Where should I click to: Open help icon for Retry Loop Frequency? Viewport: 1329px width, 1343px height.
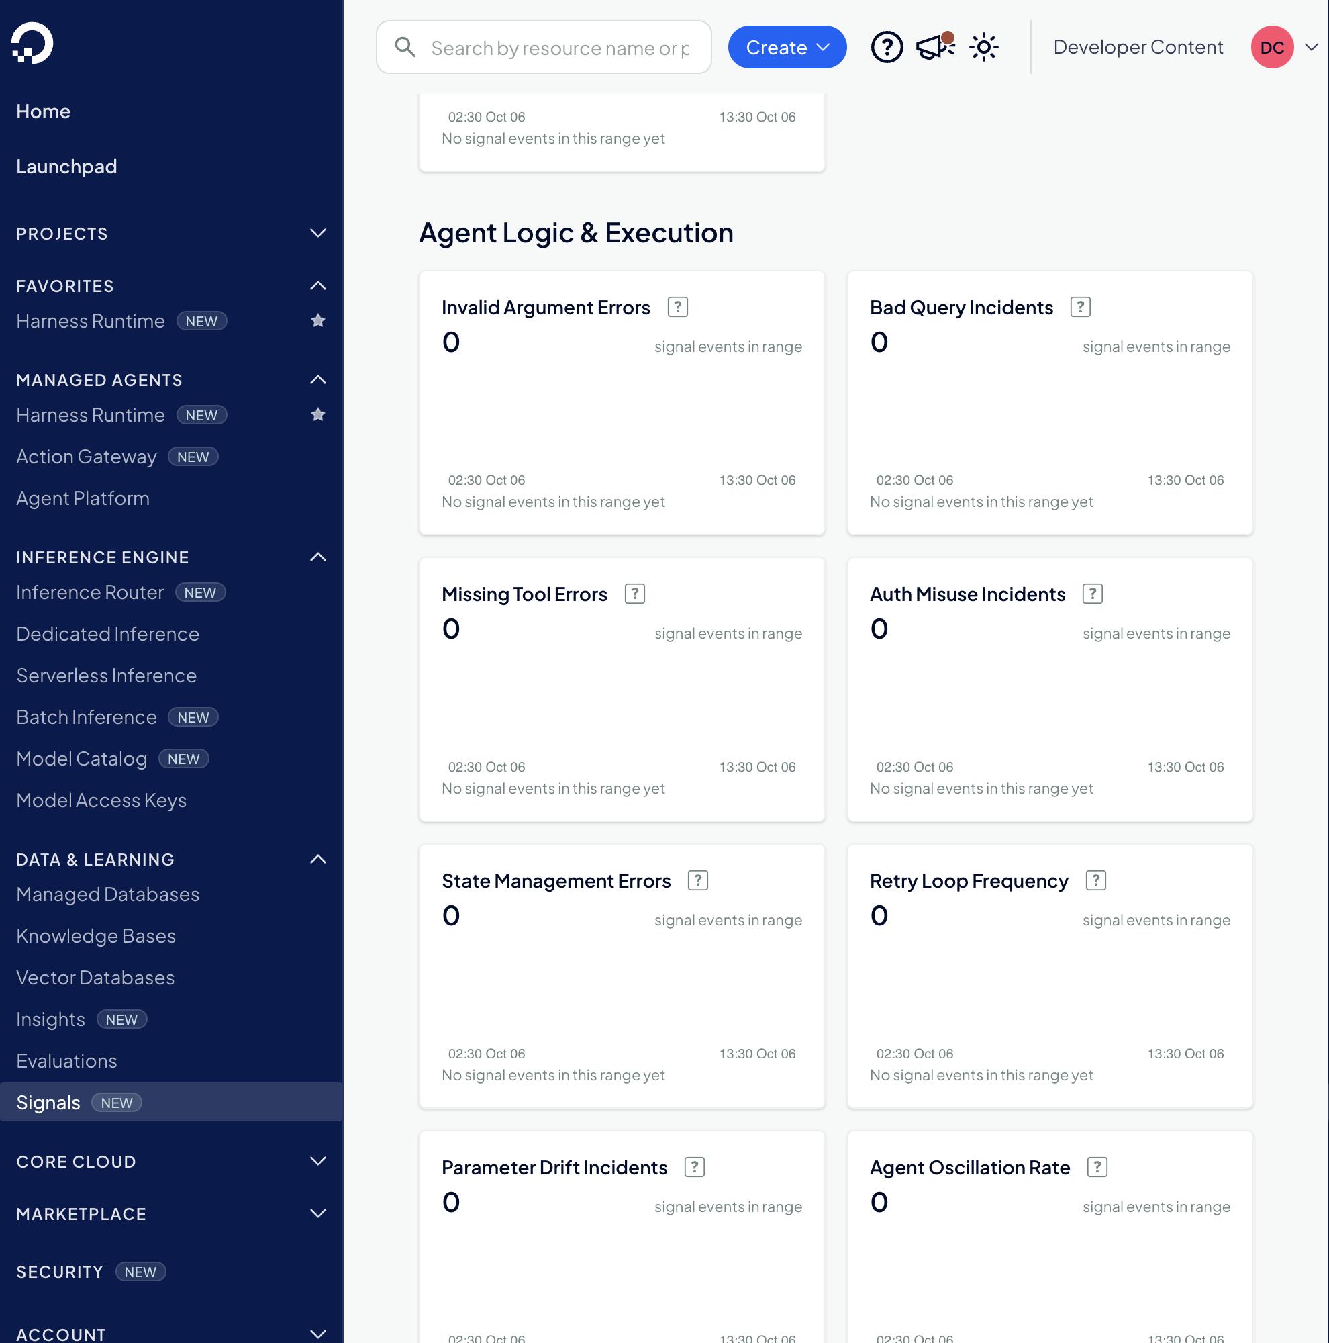click(x=1095, y=880)
